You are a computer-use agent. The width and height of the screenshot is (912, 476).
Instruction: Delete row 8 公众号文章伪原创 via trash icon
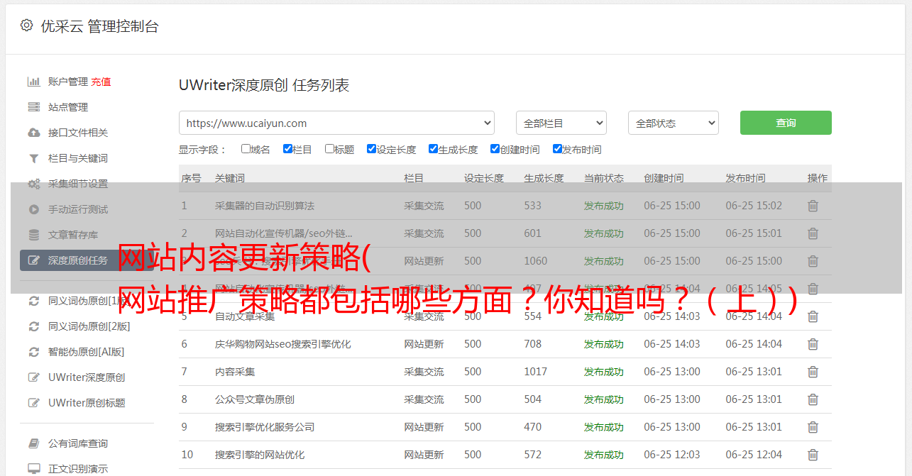(x=813, y=399)
